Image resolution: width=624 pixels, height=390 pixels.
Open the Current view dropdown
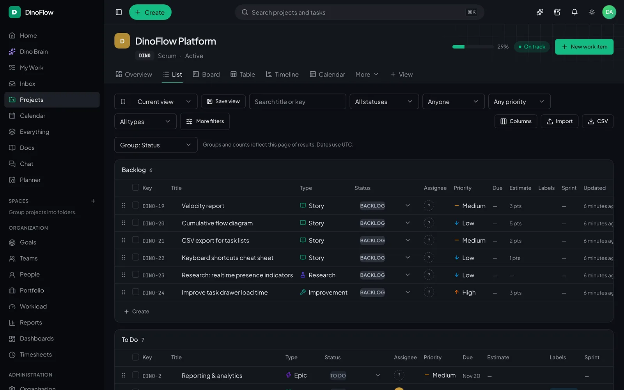point(156,101)
